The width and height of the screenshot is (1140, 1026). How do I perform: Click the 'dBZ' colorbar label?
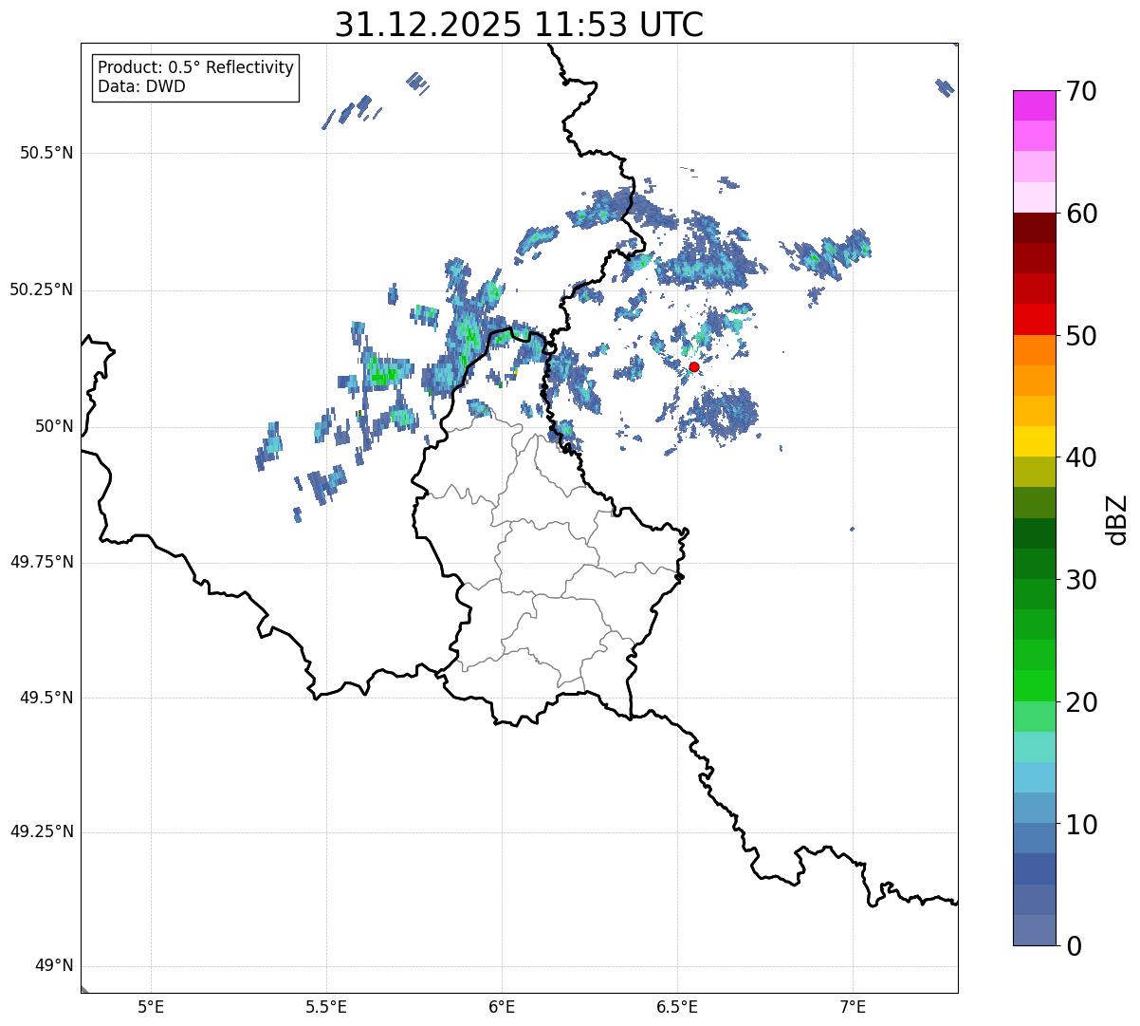pyautogui.click(x=1117, y=519)
